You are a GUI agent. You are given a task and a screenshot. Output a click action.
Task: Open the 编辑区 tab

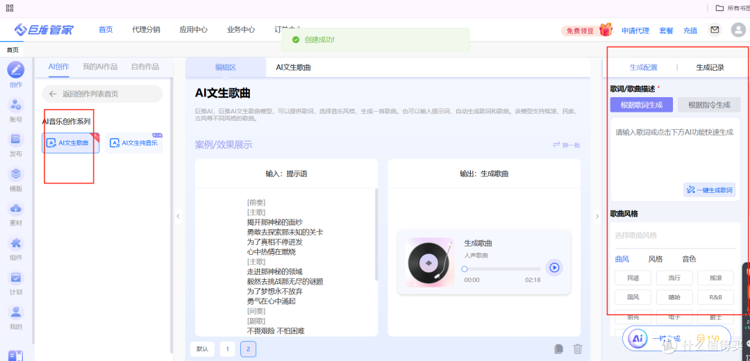[226, 67]
